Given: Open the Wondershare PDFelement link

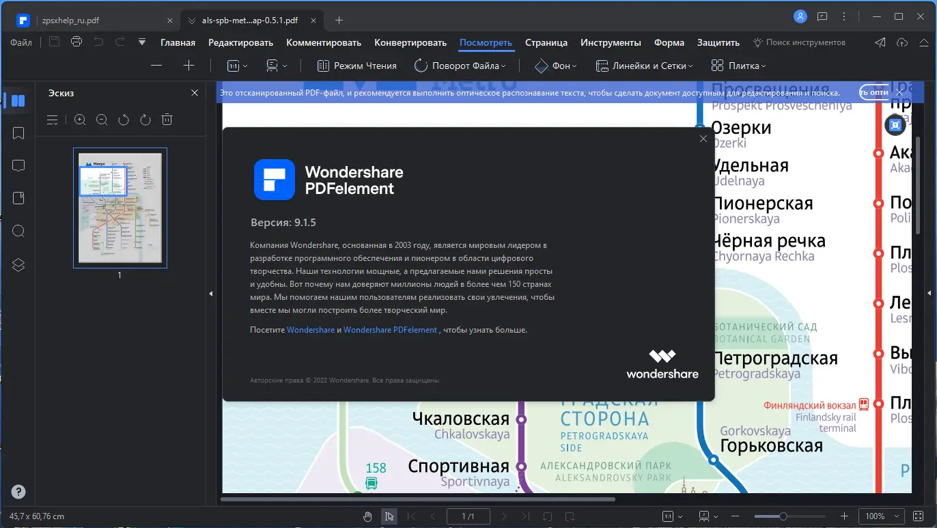Looking at the screenshot, I should (389, 329).
